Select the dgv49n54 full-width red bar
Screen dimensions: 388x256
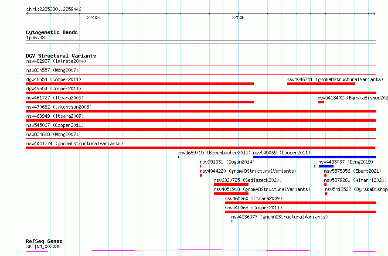tap(201, 93)
